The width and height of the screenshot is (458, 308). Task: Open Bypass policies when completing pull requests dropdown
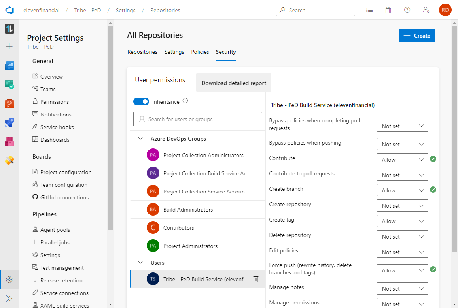pyautogui.click(x=403, y=126)
